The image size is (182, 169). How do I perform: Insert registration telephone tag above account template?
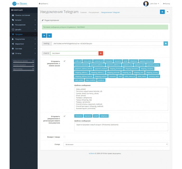pos(104,116)
